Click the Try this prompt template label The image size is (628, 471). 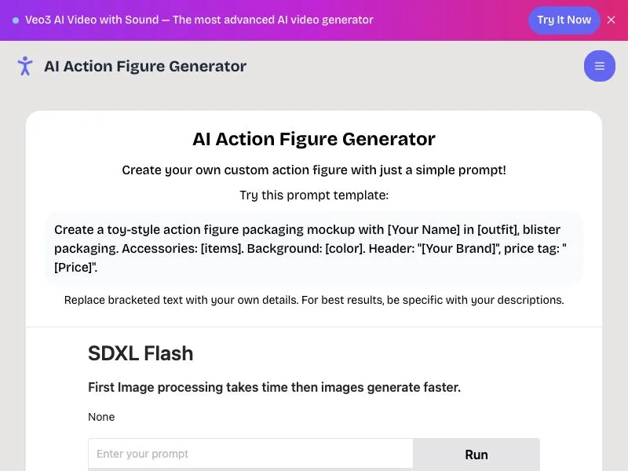click(314, 195)
